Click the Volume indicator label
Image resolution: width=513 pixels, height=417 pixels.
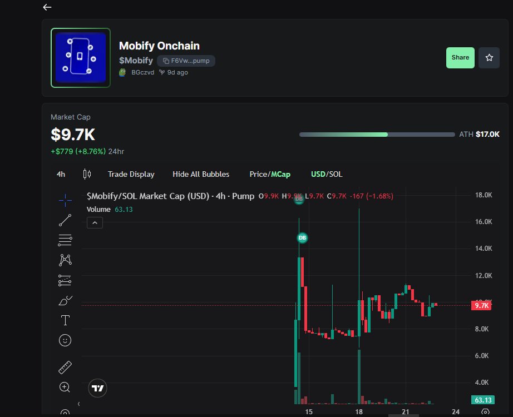tap(98, 209)
